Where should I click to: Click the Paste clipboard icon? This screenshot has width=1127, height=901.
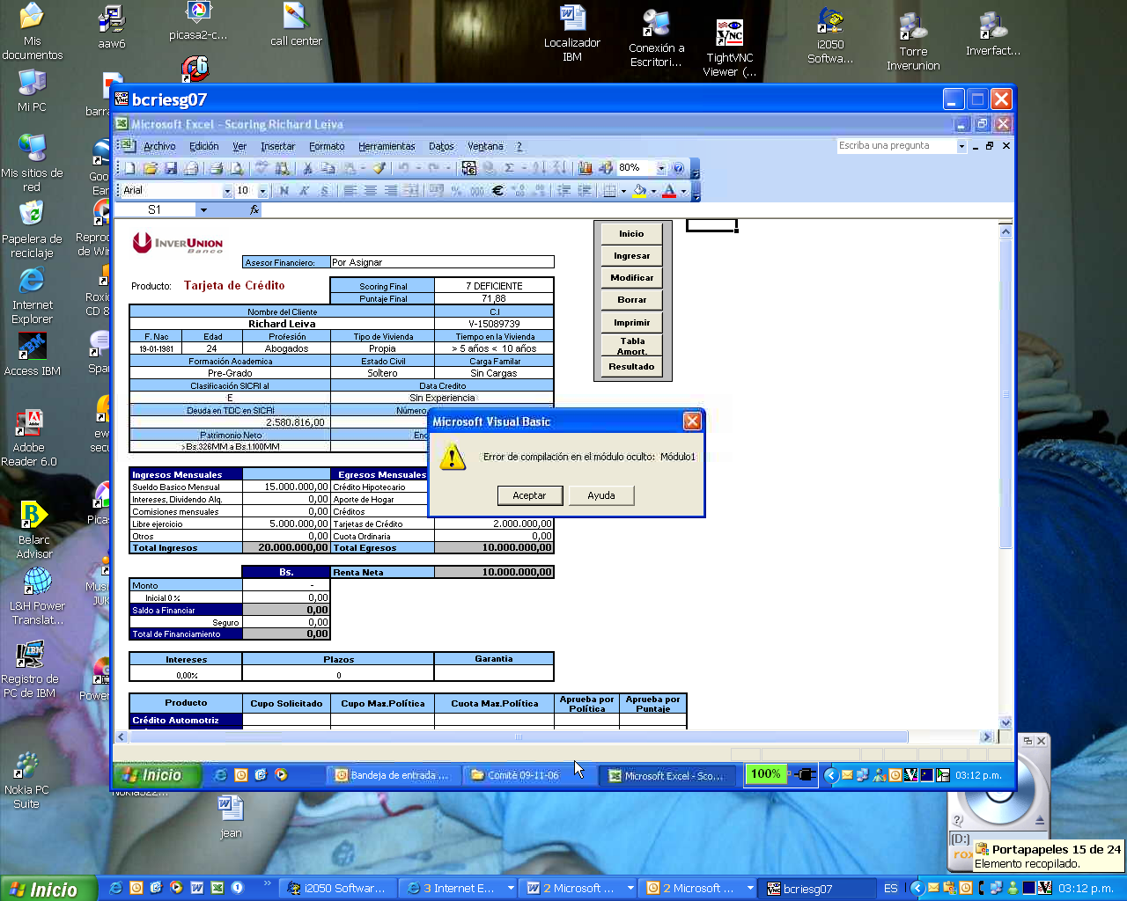pyautogui.click(x=350, y=168)
